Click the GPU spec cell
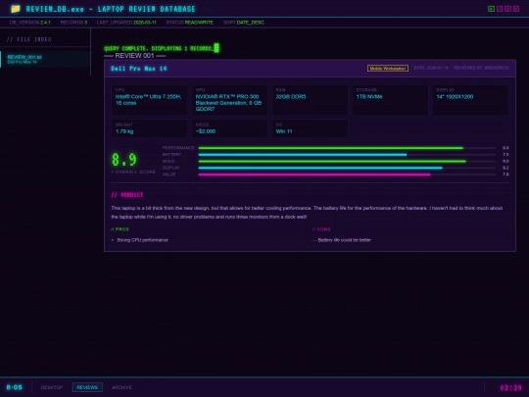Screen dimensions: 529x397 coord(229,100)
